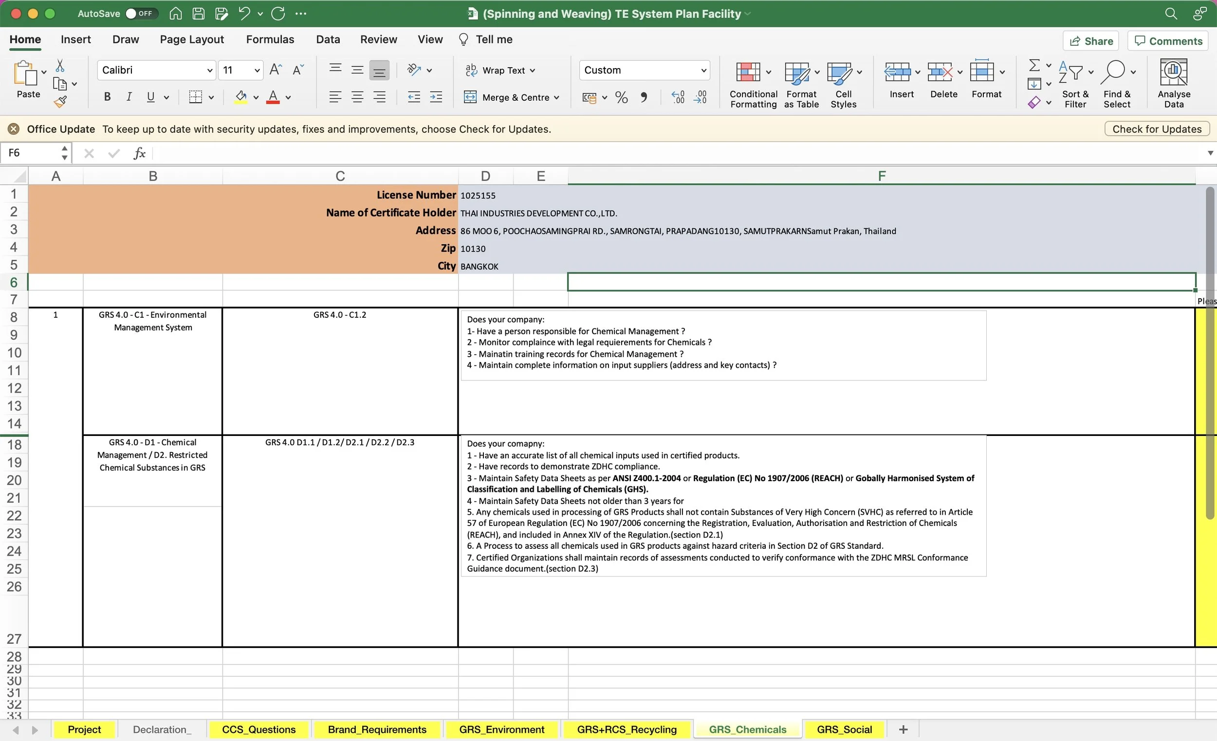1217x741 pixels.
Task: Click the Paste clipboard icon
Action: tap(25, 73)
